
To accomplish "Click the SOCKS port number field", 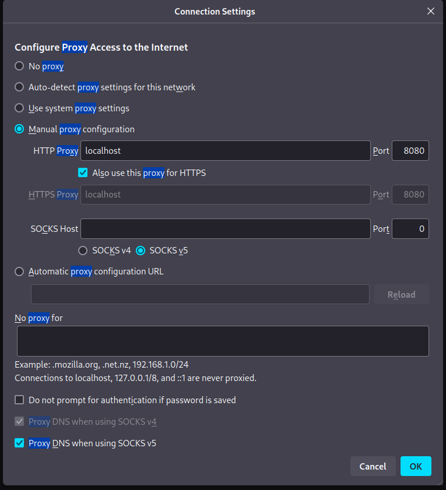I will pyautogui.click(x=410, y=229).
